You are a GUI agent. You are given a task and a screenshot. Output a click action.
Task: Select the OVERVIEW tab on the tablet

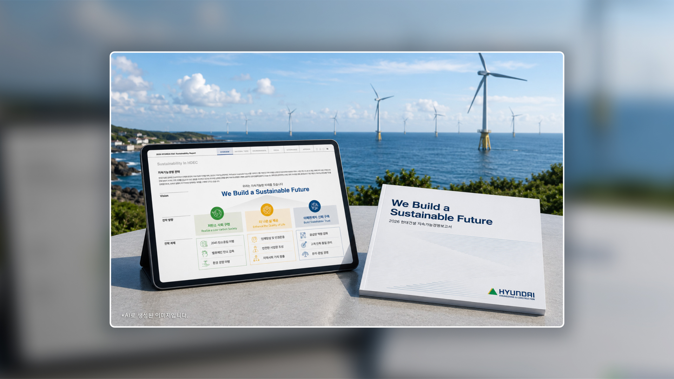point(225,152)
